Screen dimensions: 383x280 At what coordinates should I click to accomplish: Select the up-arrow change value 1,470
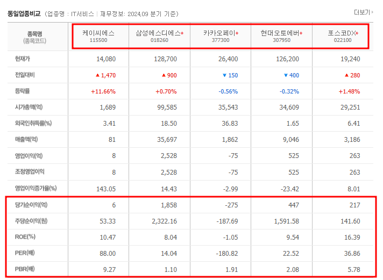pos(105,75)
